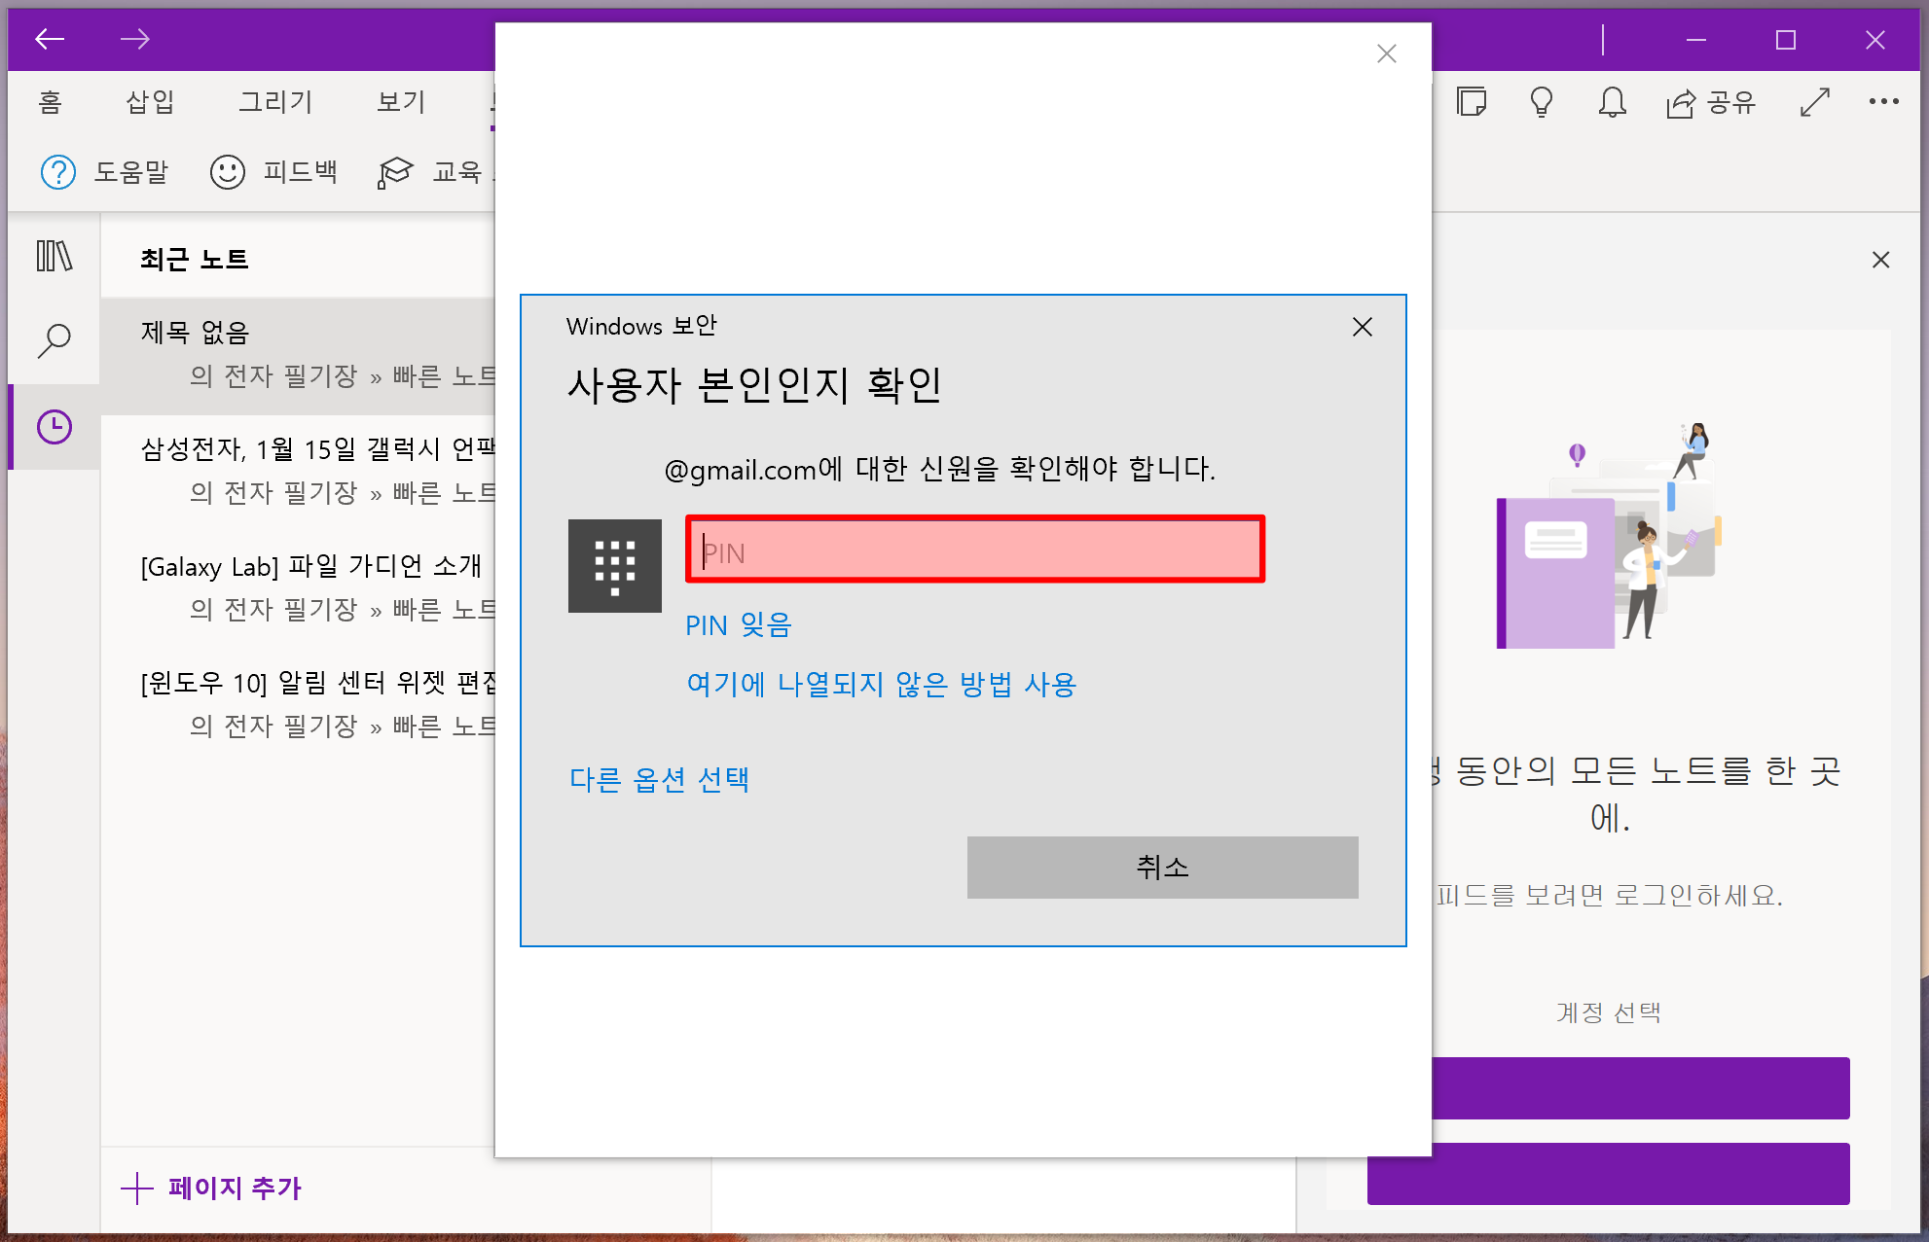
Task: Click 다른 옵션 선택 link
Action: [x=659, y=779]
